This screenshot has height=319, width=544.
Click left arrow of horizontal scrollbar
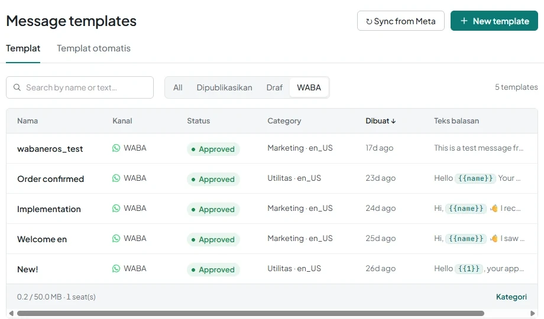tap(11, 313)
